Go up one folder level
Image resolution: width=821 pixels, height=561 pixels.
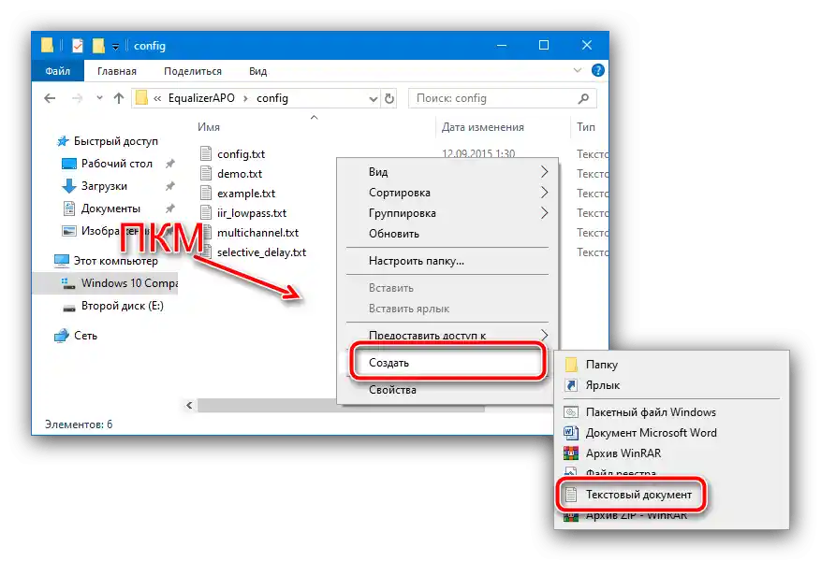119,98
